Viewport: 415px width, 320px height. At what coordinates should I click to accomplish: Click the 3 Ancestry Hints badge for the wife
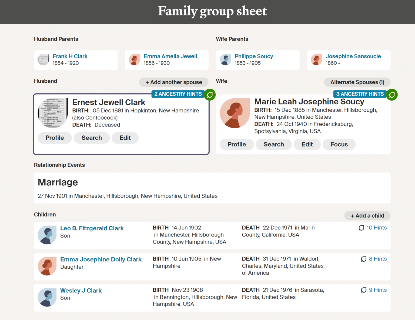click(x=360, y=94)
